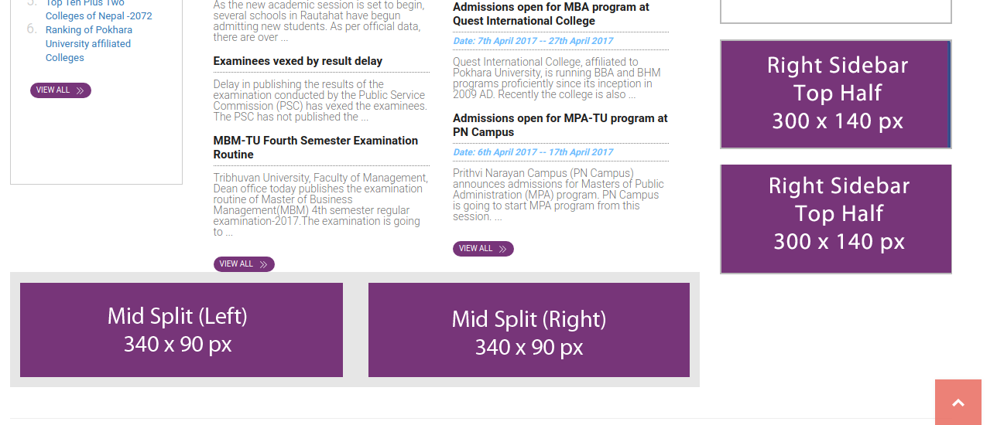997x425 pixels.
Task: Click the Mid Split (Left) banner
Action: click(181, 330)
